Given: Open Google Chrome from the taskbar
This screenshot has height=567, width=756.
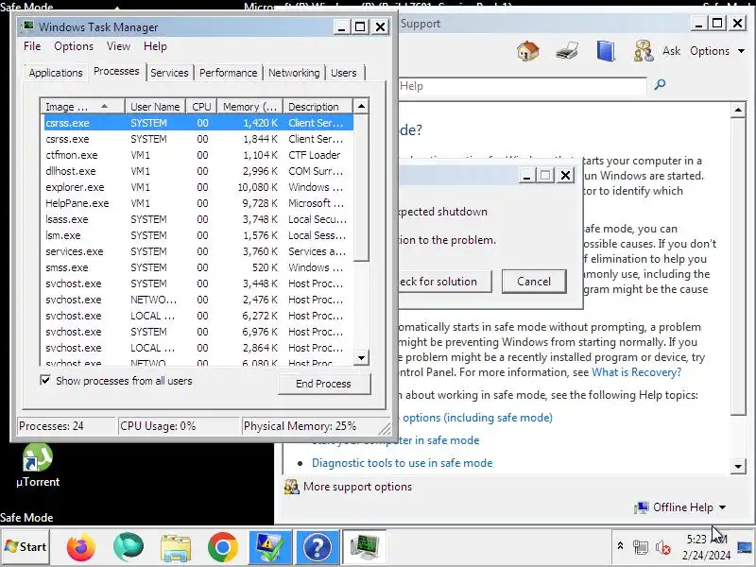Looking at the screenshot, I should click(223, 547).
